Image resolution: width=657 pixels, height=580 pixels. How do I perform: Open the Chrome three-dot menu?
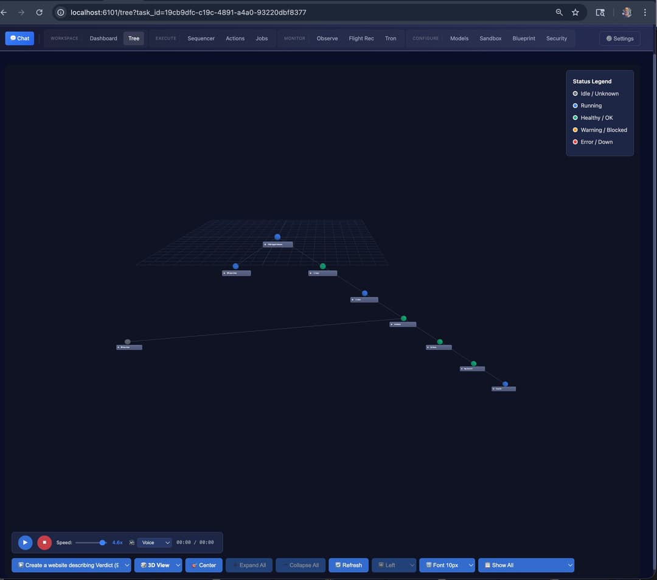[645, 12]
